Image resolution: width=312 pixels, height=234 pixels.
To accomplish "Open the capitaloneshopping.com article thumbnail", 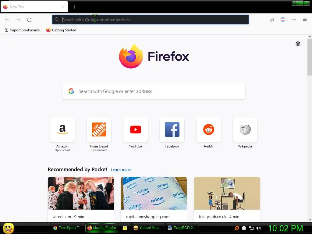I will coord(154,193).
